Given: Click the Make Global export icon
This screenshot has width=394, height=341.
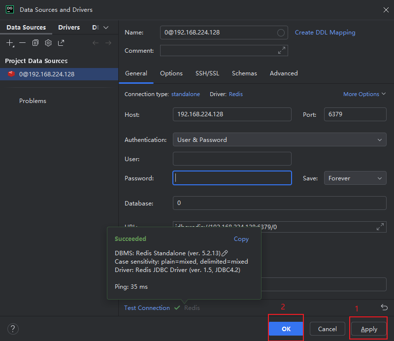Looking at the screenshot, I should (x=61, y=43).
